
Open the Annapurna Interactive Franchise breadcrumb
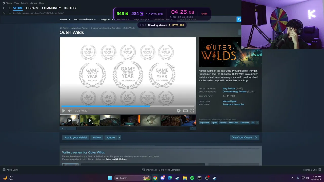point(106,28)
